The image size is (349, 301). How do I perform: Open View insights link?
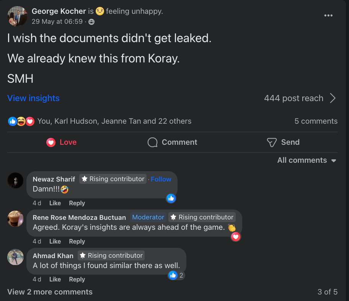(33, 98)
